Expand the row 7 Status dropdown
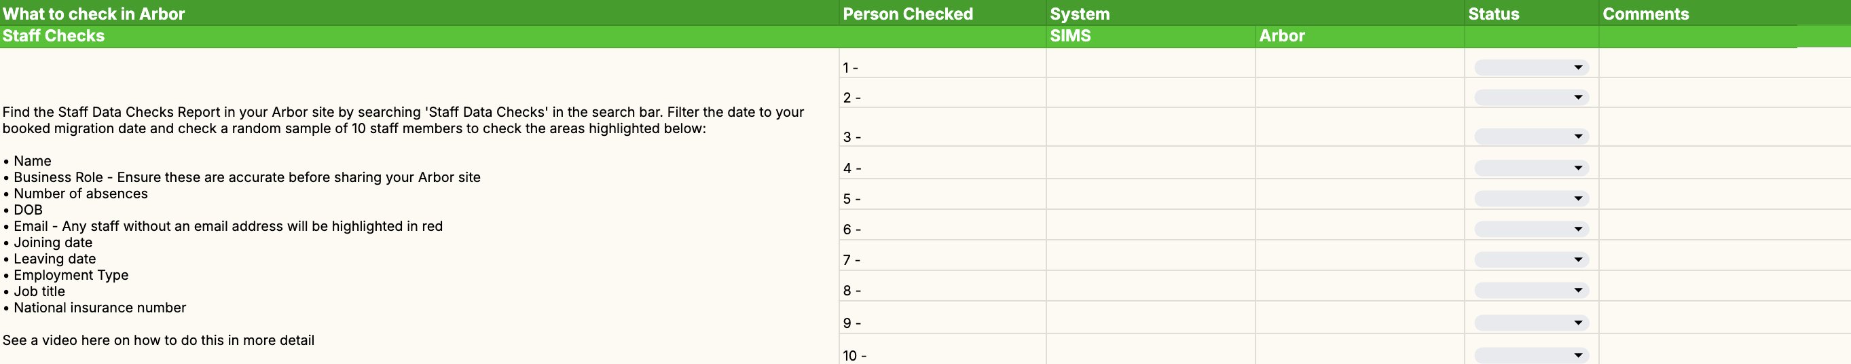The width and height of the screenshot is (1851, 364). point(1531,259)
